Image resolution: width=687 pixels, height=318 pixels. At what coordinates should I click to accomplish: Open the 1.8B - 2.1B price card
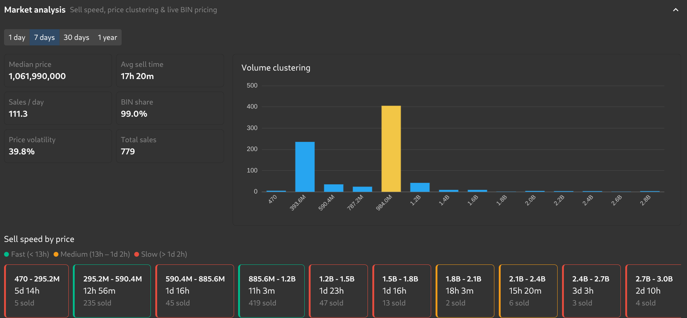point(465,291)
